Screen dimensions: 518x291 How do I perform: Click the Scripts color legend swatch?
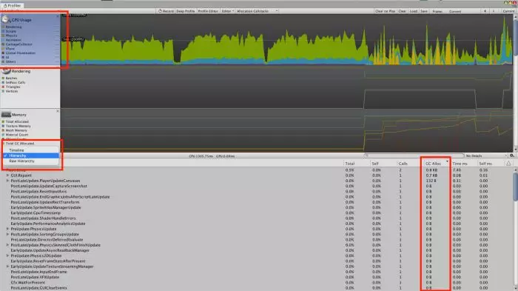[3, 31]
